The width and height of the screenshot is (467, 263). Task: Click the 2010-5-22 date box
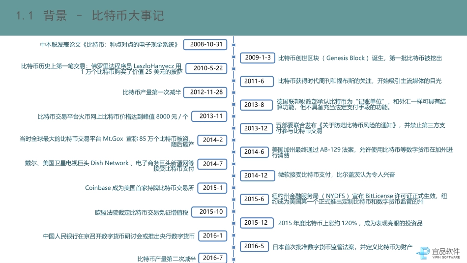[206, 68]
